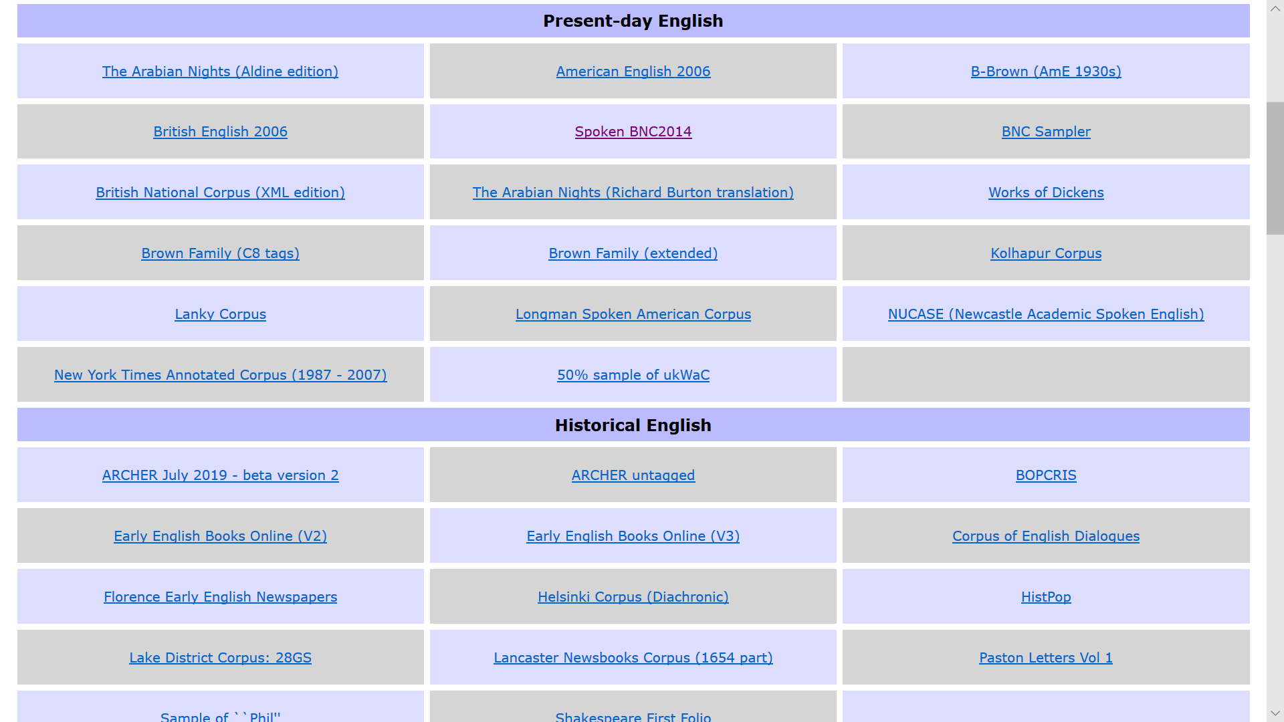This screenshot has width=1284, height=722.
Task: Open The Arabian Nights (Aldine edition)
Action: click(x=220, y=72)
